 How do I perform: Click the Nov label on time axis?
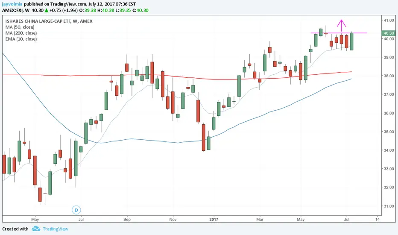coord(173,219)
